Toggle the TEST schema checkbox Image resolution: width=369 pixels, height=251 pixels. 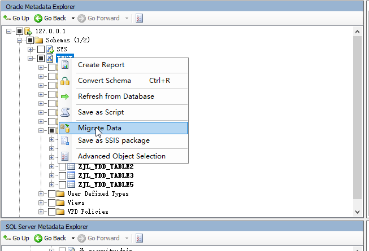point(41,58)
